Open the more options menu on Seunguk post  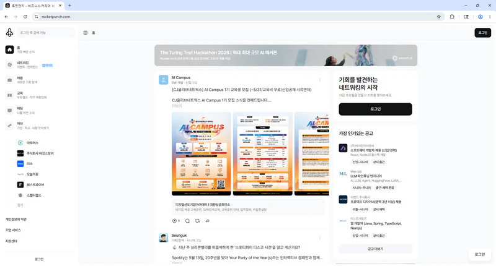[320, 238]
